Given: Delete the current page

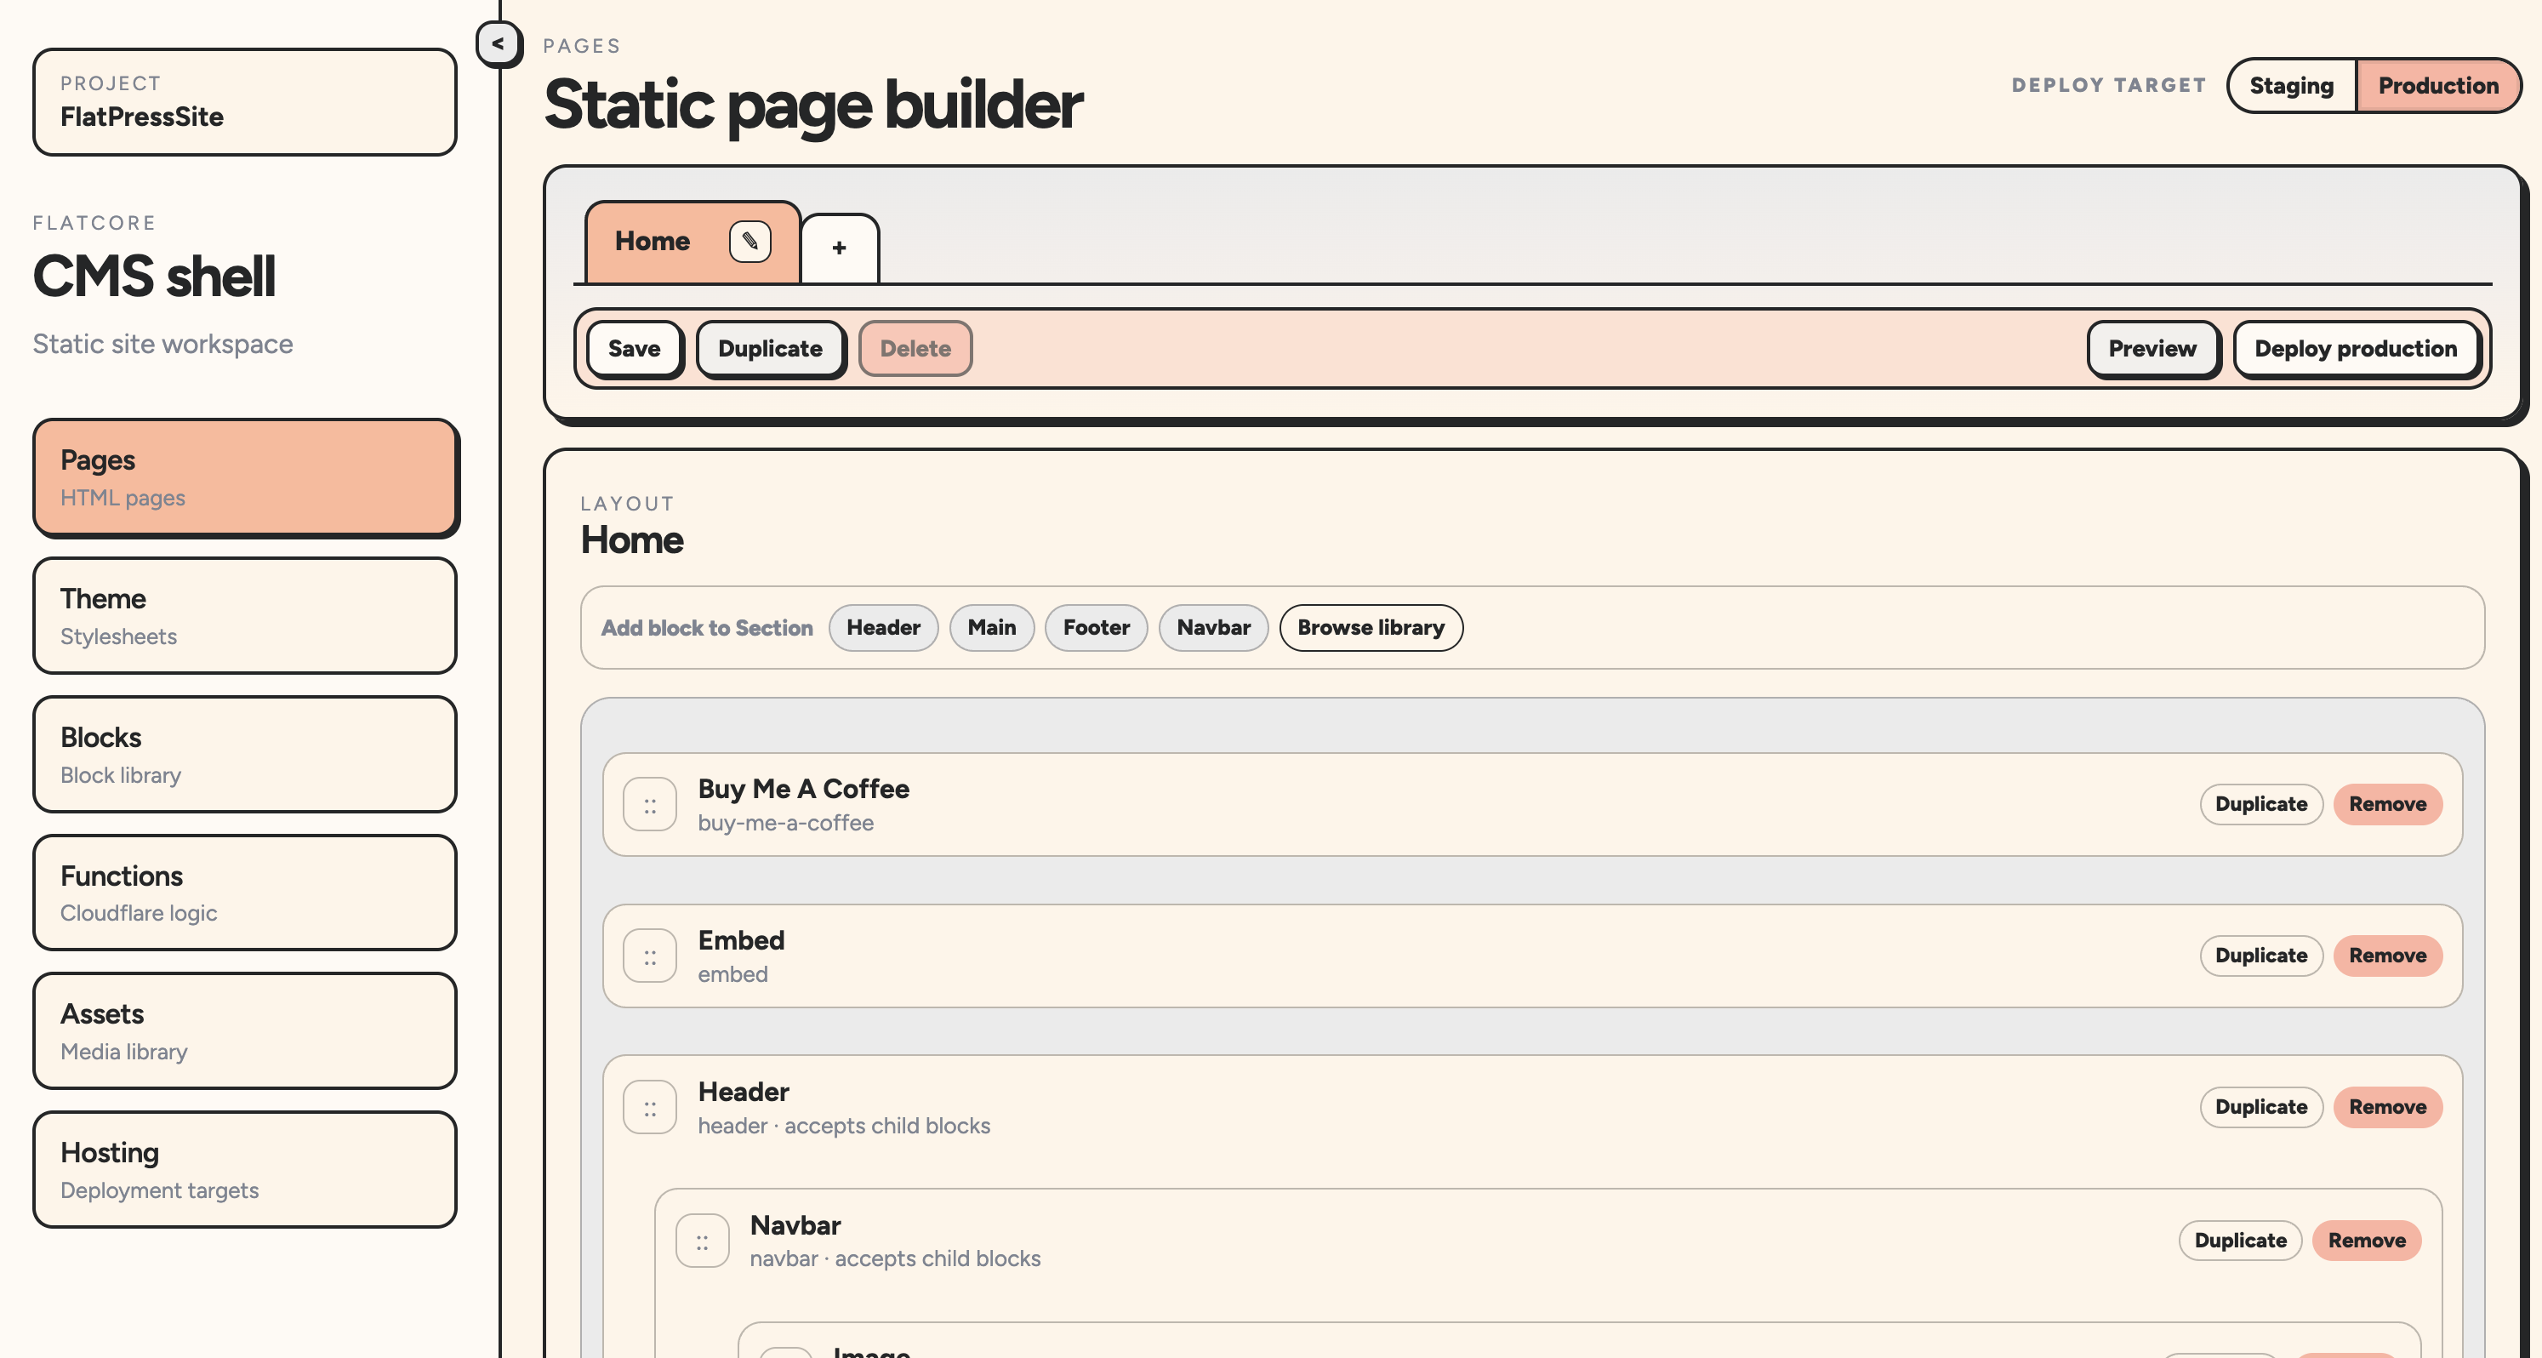Looking at the screenshot, I should (x=915, y=350).
